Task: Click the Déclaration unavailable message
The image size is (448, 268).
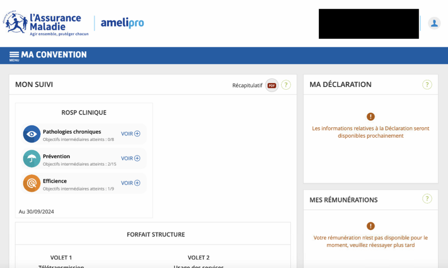Action: point(371,132)
